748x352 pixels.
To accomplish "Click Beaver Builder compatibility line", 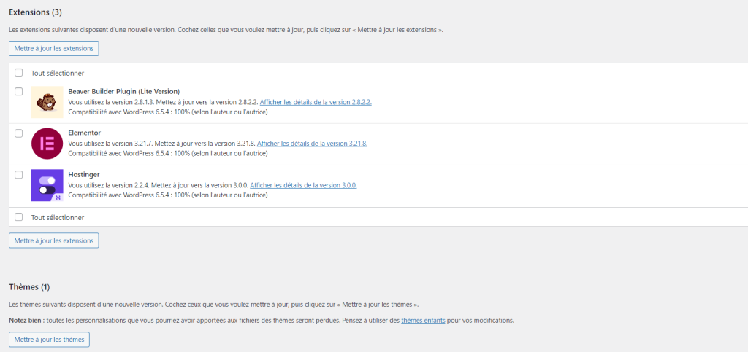I will pos(168,112).
